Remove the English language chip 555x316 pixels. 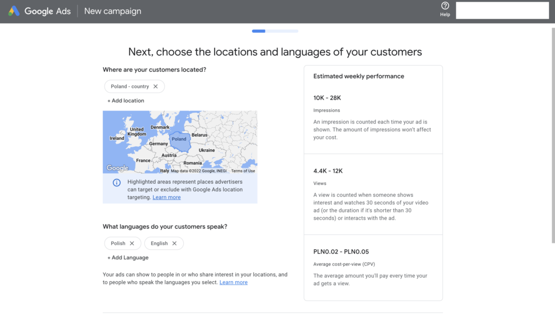pyautogui.click(x=174, y=243)
